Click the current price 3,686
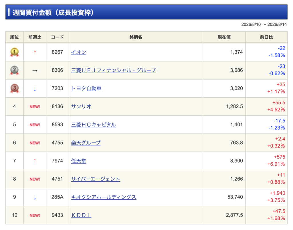This screenshot has height=230, width=293. pos(236,70)
